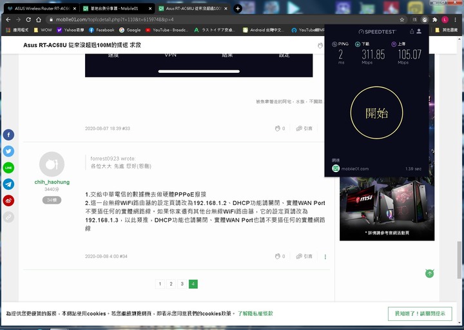This screenshot has width=464, height=330.
Task: Open chih_haohung user profile link
Action: pos(52,182)
